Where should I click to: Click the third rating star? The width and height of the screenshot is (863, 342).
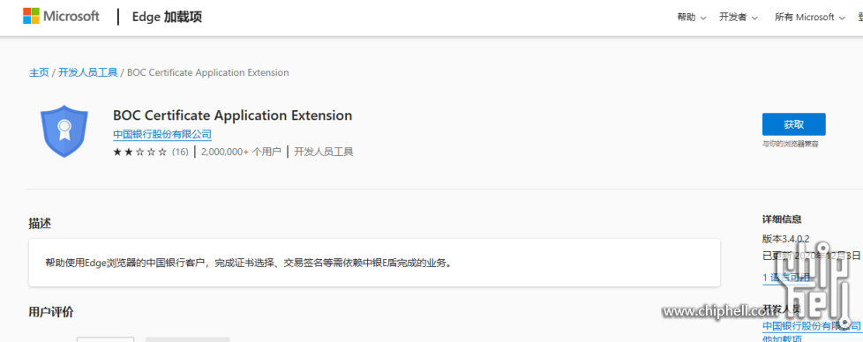click(x=139, y=152)
